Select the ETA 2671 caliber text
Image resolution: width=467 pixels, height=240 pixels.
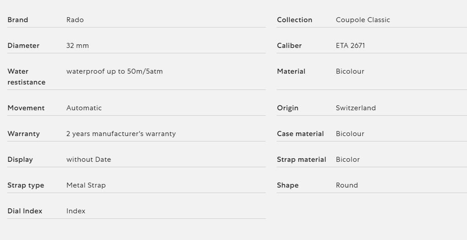[x=350, y=46]
